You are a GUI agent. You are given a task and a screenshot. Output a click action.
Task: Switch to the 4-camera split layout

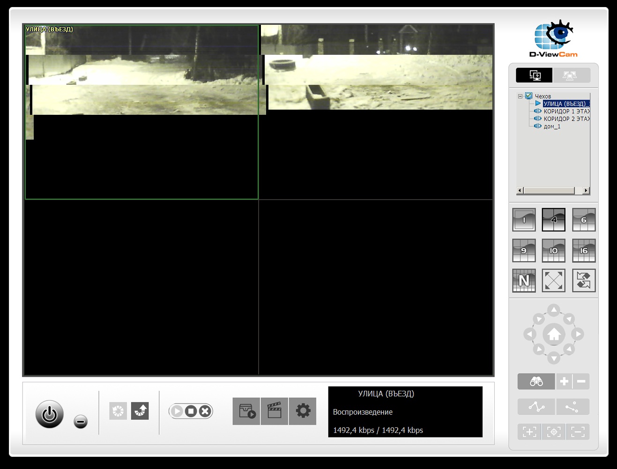(x=553, y=220)
